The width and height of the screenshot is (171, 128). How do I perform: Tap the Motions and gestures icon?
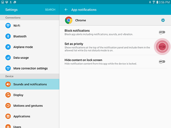(x=8, y=105)
